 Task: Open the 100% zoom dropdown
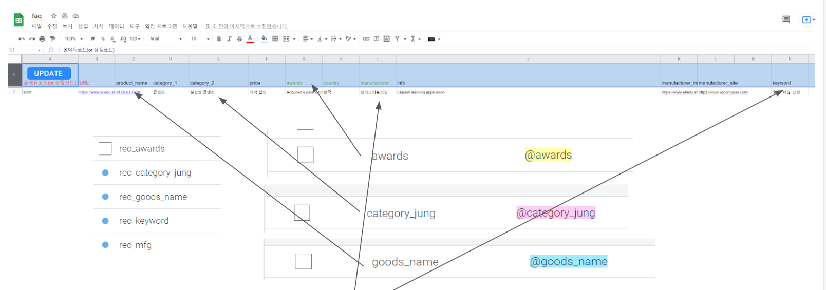[x=73, y=39]
